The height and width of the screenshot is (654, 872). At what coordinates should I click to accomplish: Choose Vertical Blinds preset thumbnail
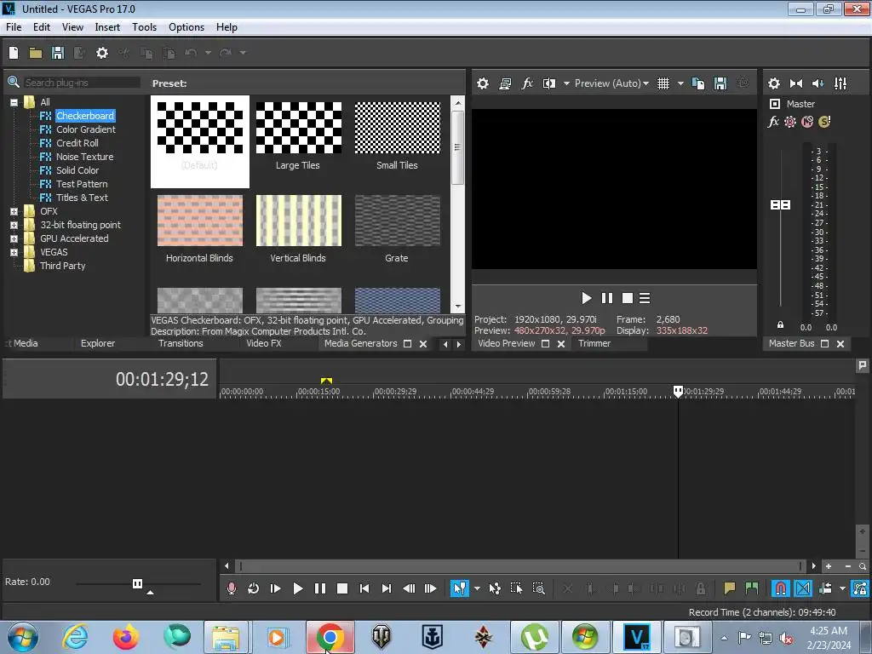[x=299, y=221]
